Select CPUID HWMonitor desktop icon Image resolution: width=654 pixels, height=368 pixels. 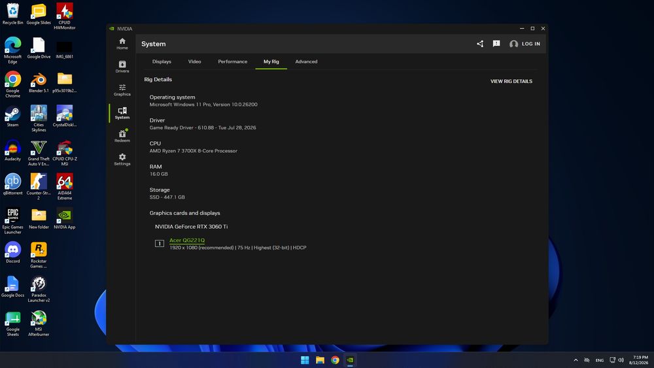click(65, 17)
